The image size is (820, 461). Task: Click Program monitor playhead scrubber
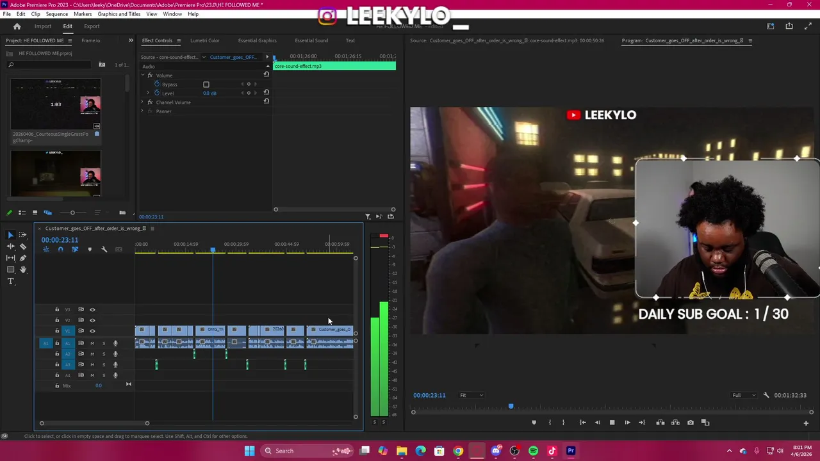[511, 406]
